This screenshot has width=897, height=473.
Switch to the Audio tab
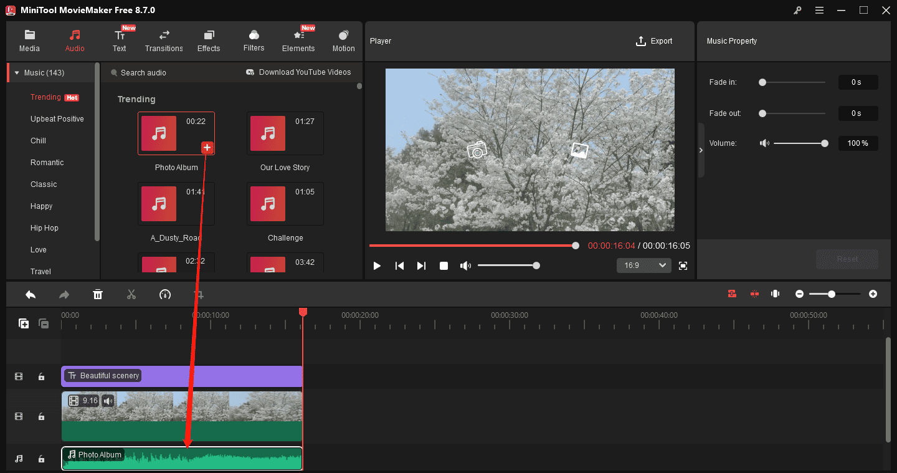(75, 41)
